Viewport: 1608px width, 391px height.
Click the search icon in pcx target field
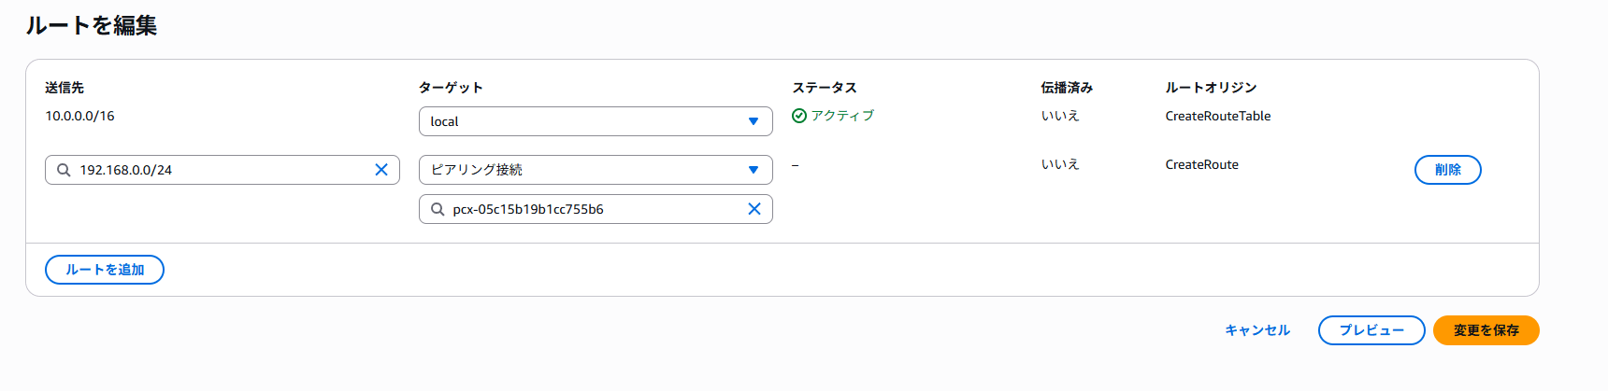(437, 209)
